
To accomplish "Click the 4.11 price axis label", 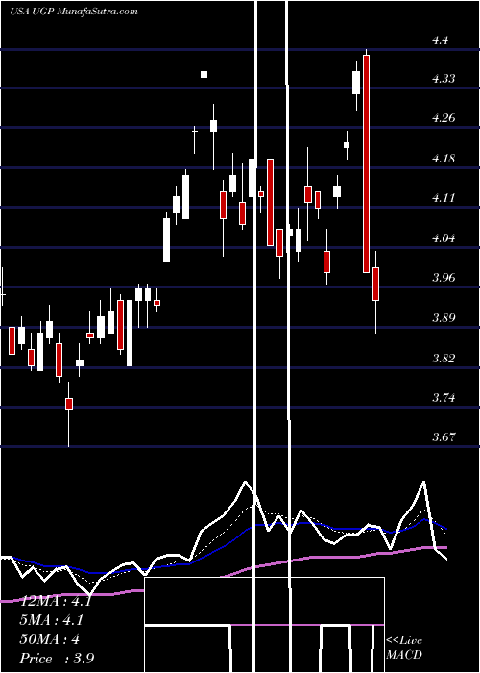I will (444, 198).
